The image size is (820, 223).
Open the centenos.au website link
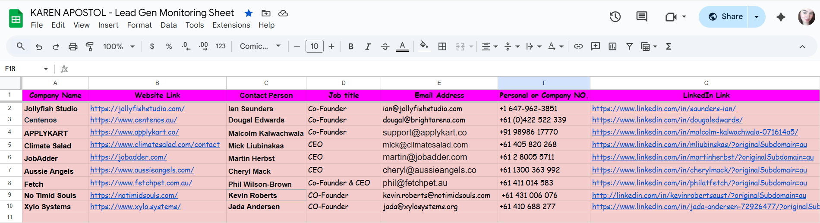click(x=133, y=120)
